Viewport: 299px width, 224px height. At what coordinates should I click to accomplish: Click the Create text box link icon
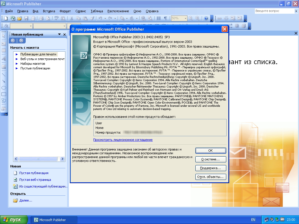coord(220,18)
